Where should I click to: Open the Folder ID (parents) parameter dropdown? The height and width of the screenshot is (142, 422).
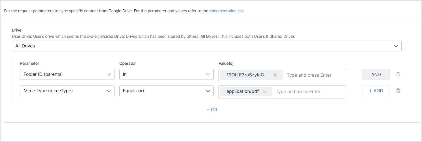pos(62,74)
